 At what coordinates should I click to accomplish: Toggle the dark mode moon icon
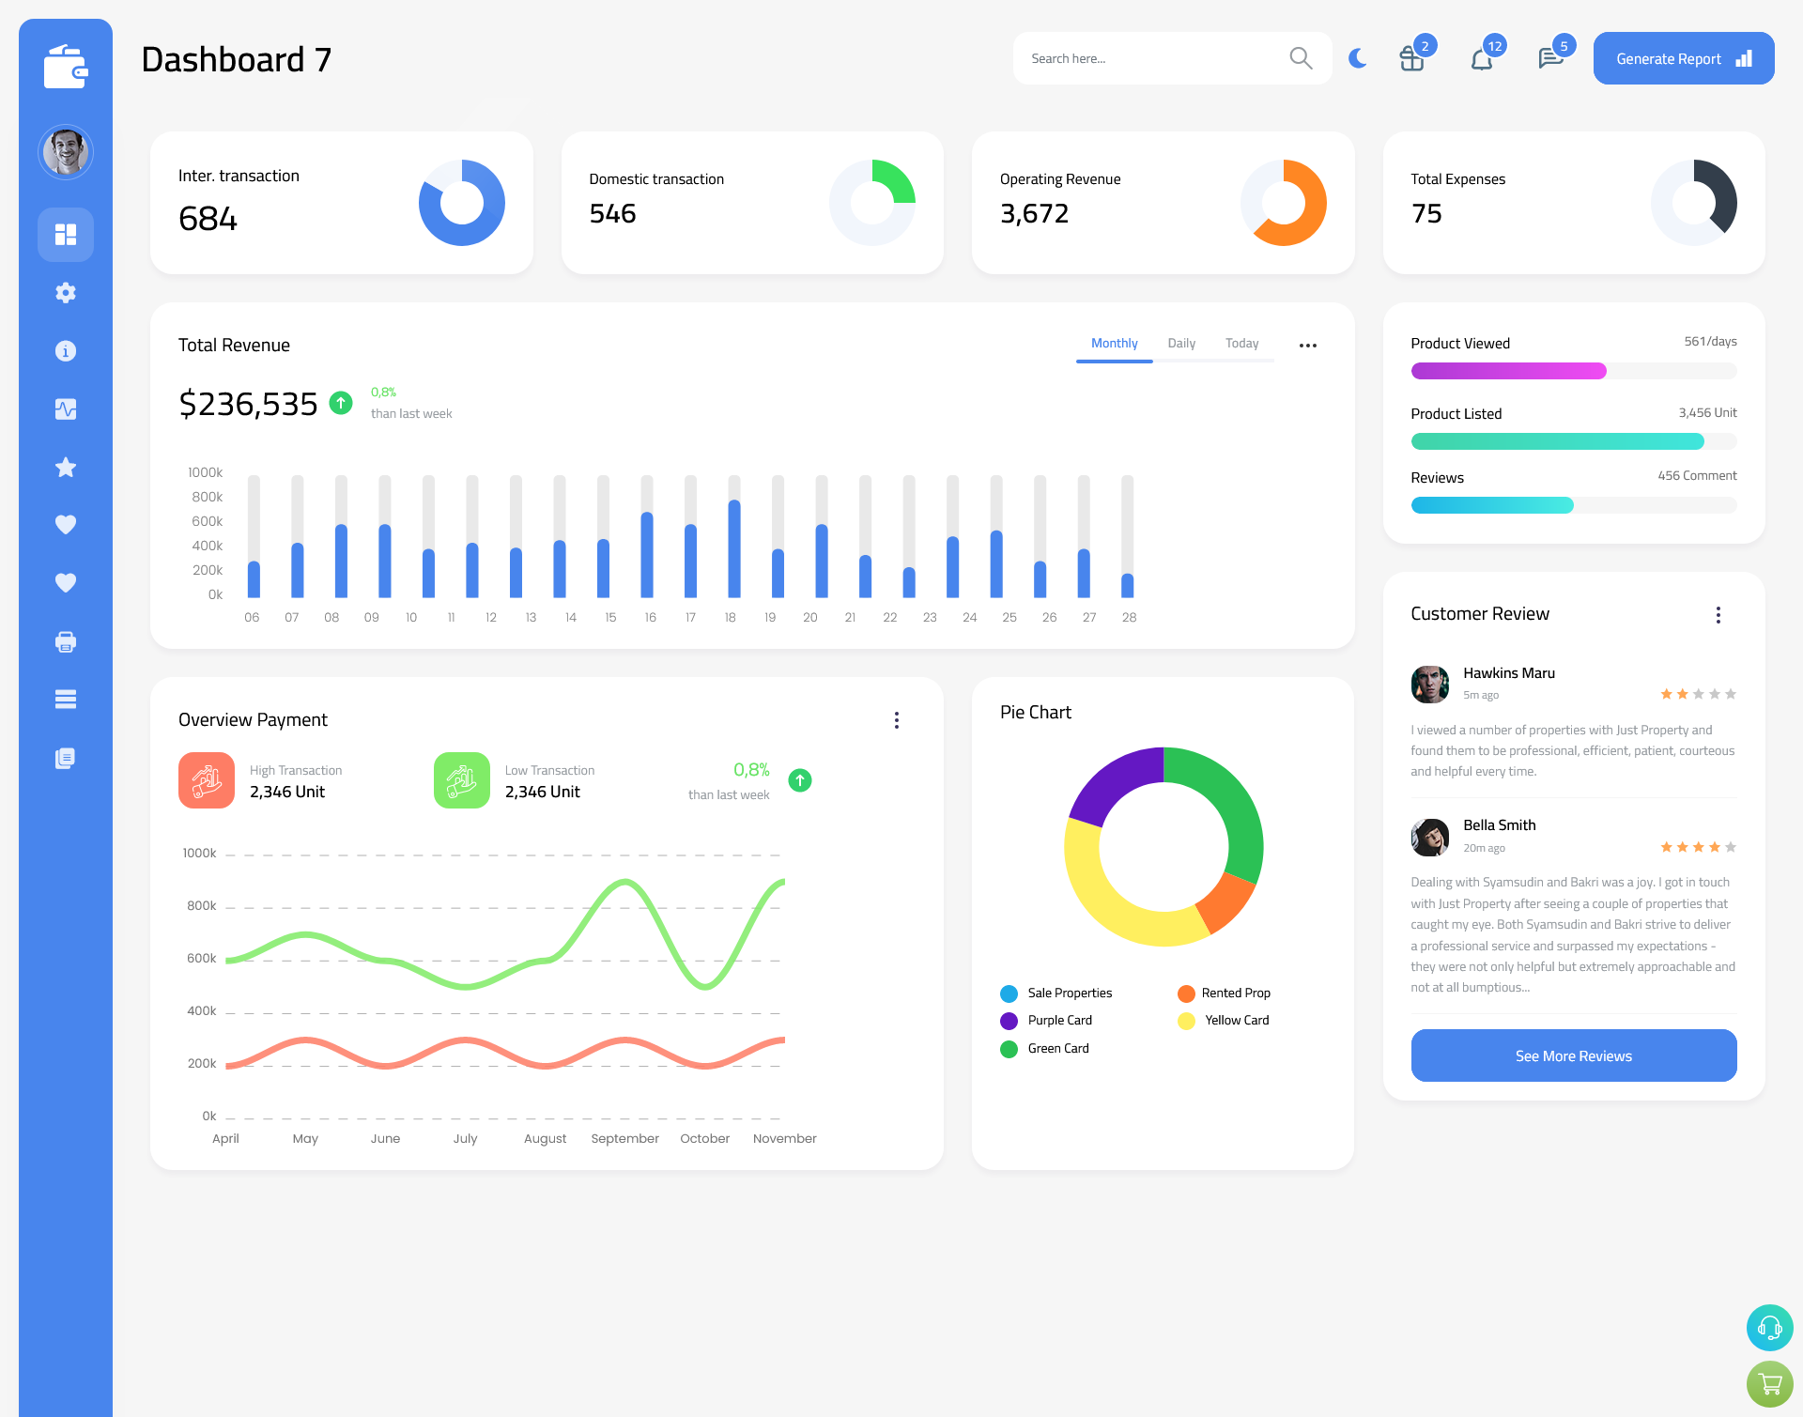(1358, 58)
